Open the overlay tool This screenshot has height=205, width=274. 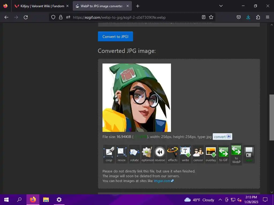click(x=211, y=154)
